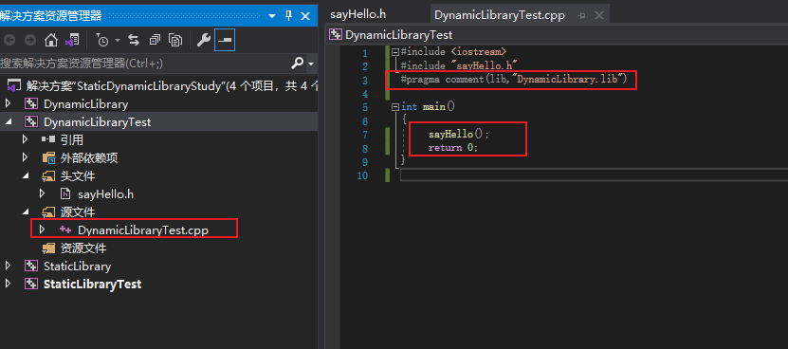This screenshot has height=349, width=788.
Task: Click the '#include "sayHello.h"' code line
Action: 459,65
